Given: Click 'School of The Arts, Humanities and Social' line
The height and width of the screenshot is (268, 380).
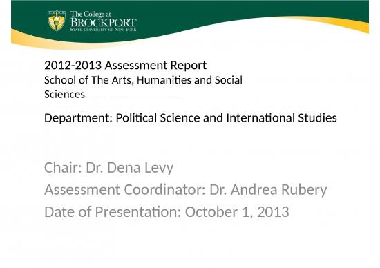Looking at the screenshot, I should tap(143, 80).
